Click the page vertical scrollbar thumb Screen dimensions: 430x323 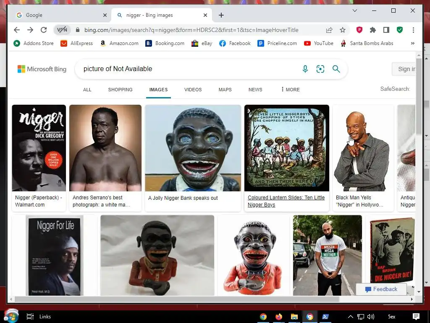(x=419, y=96)
